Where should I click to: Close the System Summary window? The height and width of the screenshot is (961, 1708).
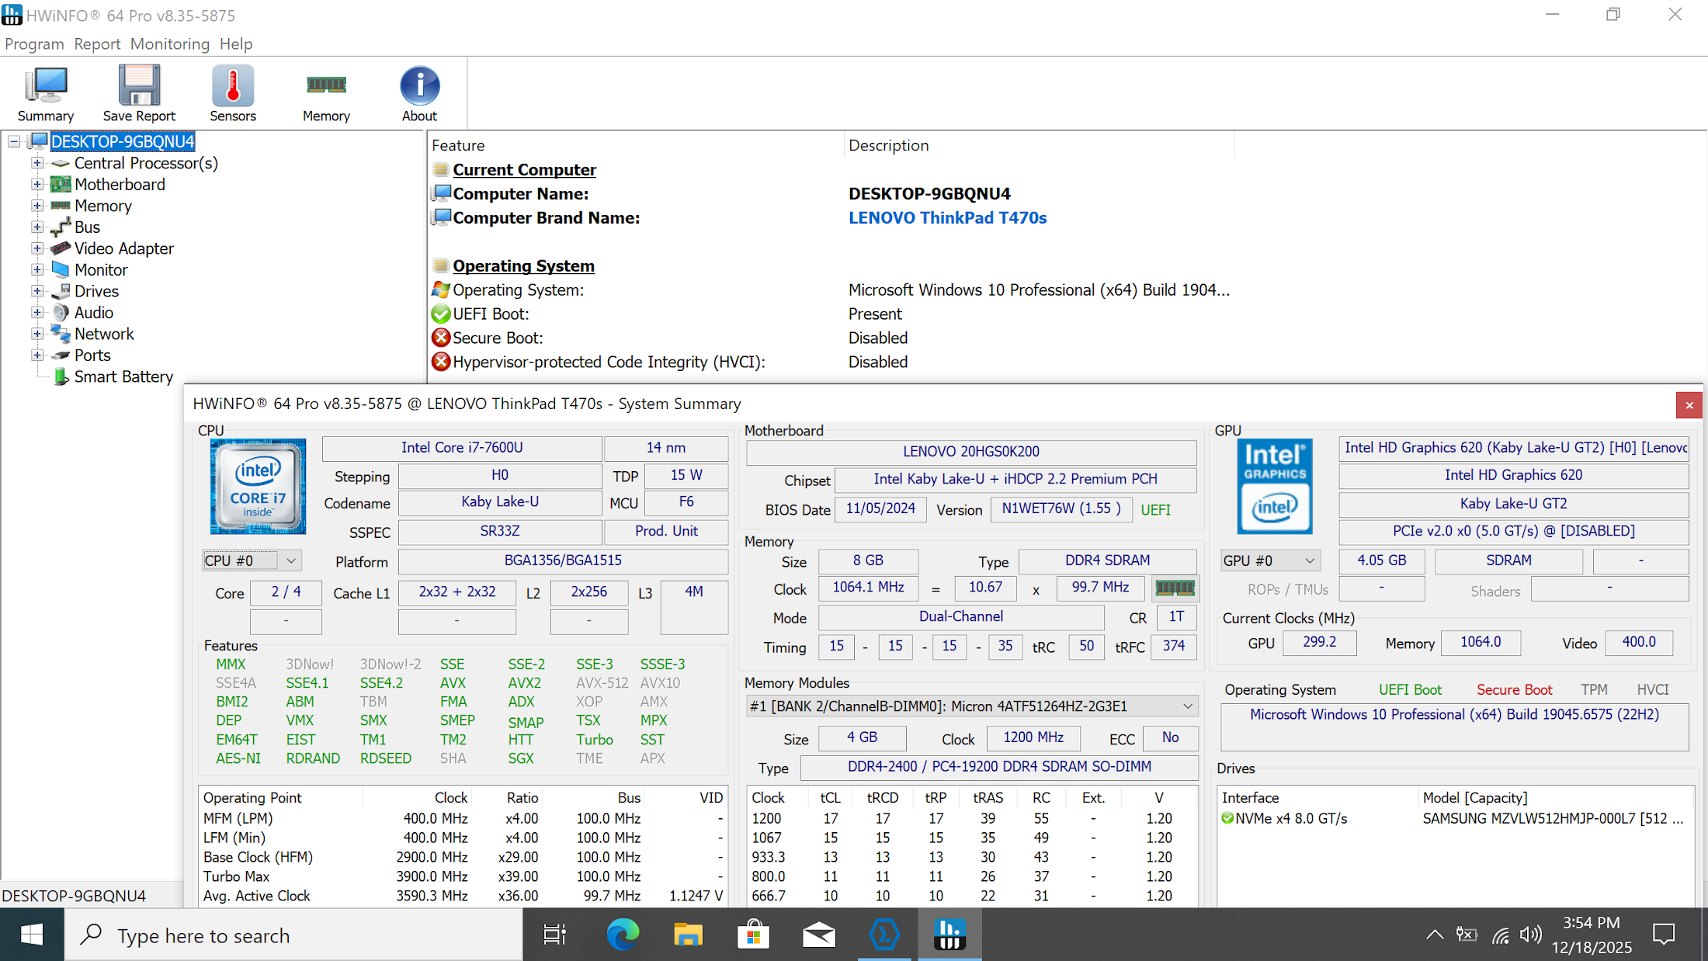click(x=1689, y=405)
